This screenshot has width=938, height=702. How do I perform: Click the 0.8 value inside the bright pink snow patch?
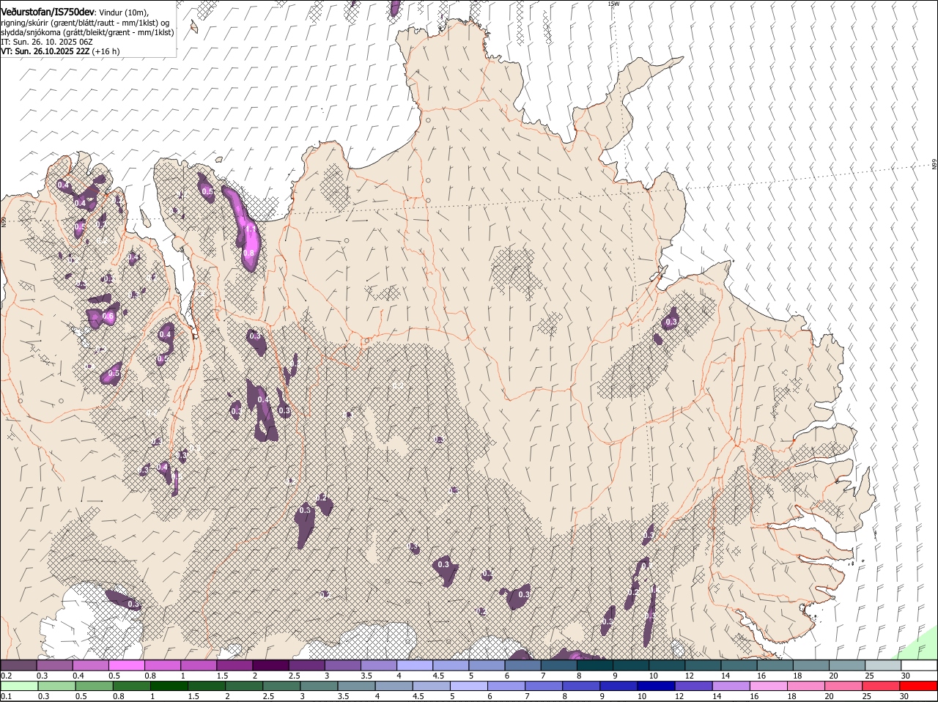point(248,253)
